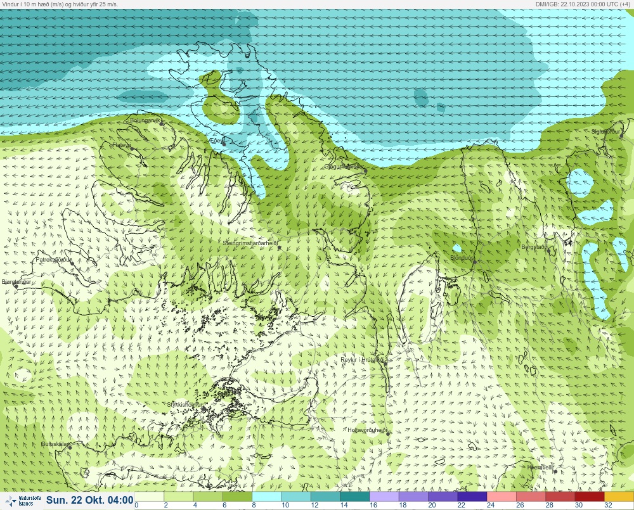Click the medium green 4–6 m/s legend swatch
The width and height of the screenshot is (634, 510).
[x=208, y=497]
